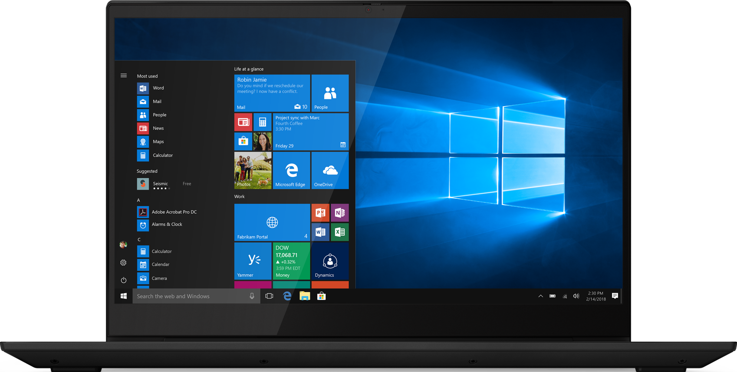
Task: Open File Explorer from taskbar
Action: [x=305, y=296]
